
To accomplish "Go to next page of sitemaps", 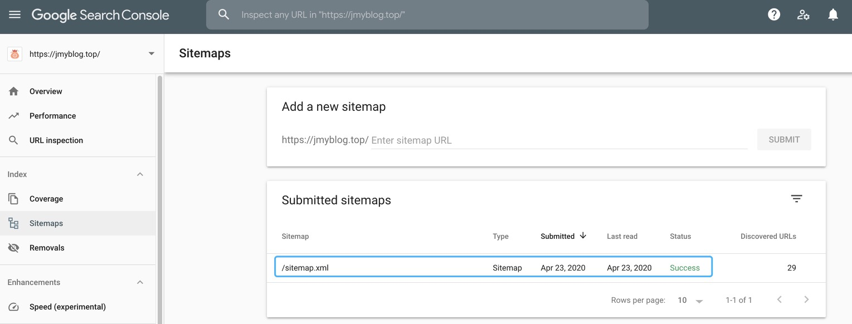I will tap(806, 300).
